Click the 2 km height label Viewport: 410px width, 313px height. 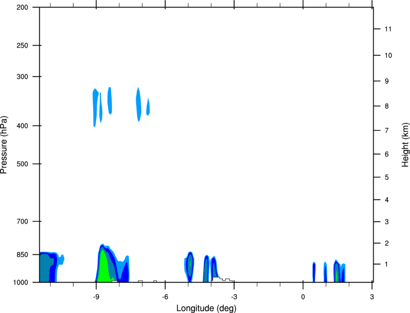click(x=387, y=243)
